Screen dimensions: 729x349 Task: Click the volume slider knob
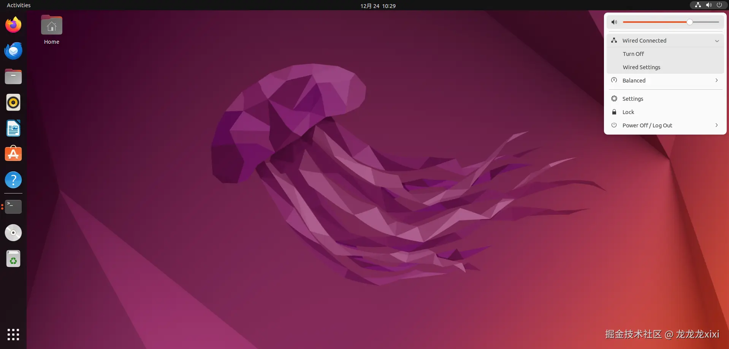pos(689,22)
